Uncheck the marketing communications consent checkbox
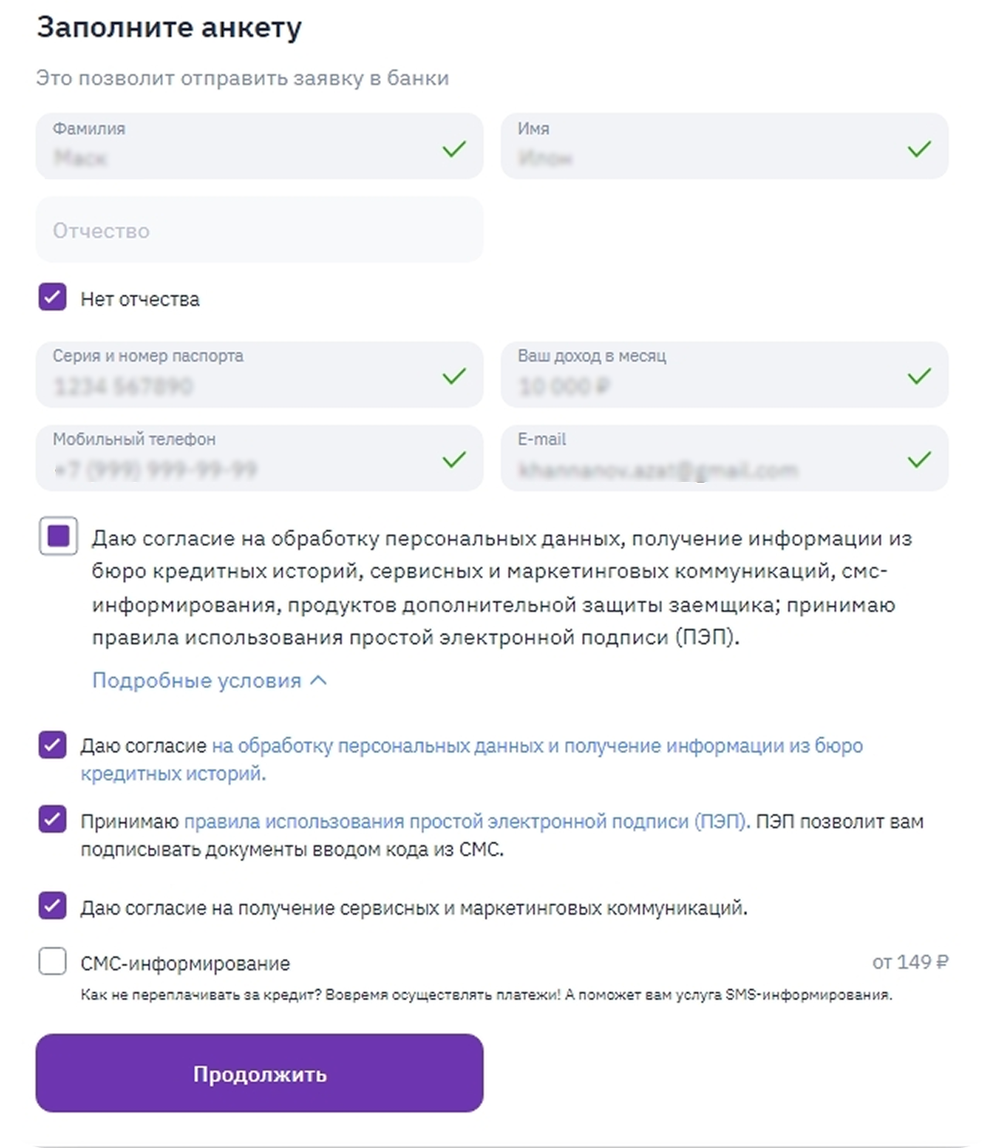This screenshot has height=1148, width=1003. click(x=53, y=905)
